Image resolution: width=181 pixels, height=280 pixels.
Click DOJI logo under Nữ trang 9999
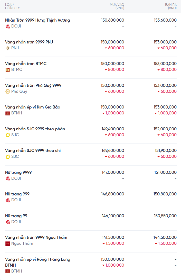point(8,178)
